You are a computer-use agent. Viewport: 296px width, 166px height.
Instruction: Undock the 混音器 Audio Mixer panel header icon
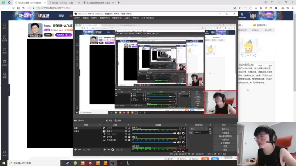pos(186,125)
